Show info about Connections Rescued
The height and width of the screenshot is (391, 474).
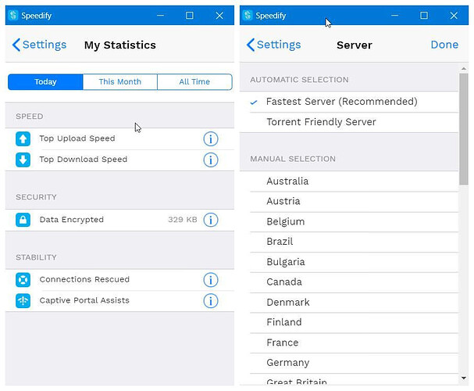pyautogui.click(x=211, y=280)
